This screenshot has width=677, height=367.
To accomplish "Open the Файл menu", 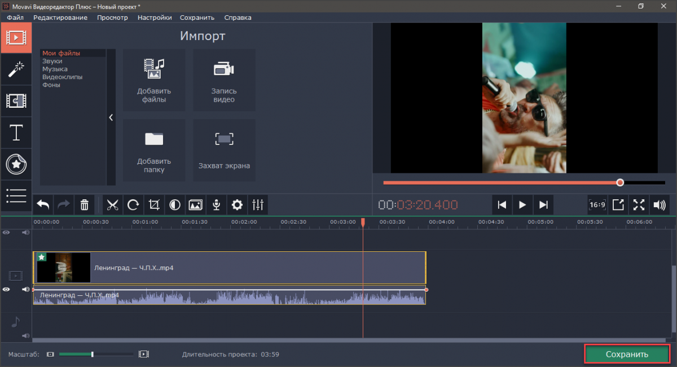I will (x=15, y=18).
